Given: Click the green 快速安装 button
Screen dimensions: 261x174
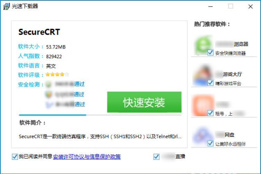Looking at the screenshot, I should [x=144, y=102].
